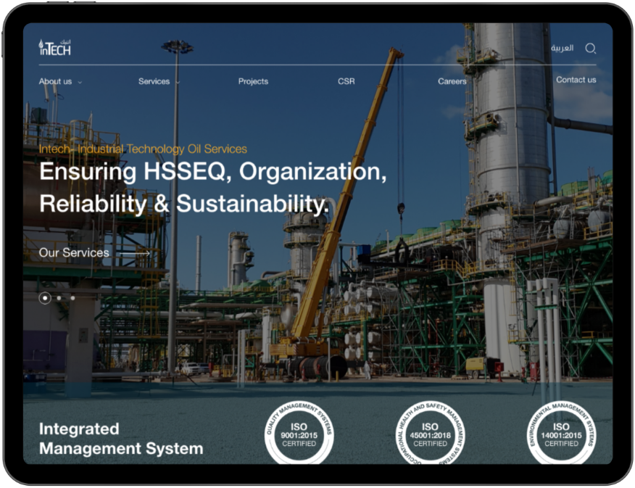
Task: Select the first carousel slide dot
Action: pos(45,297)
